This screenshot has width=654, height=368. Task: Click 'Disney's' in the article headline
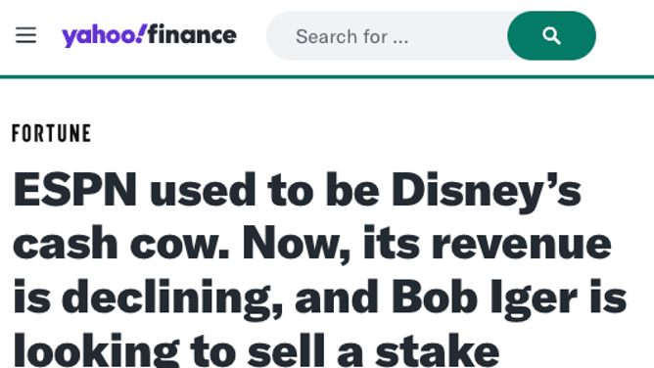click(487, 193)
